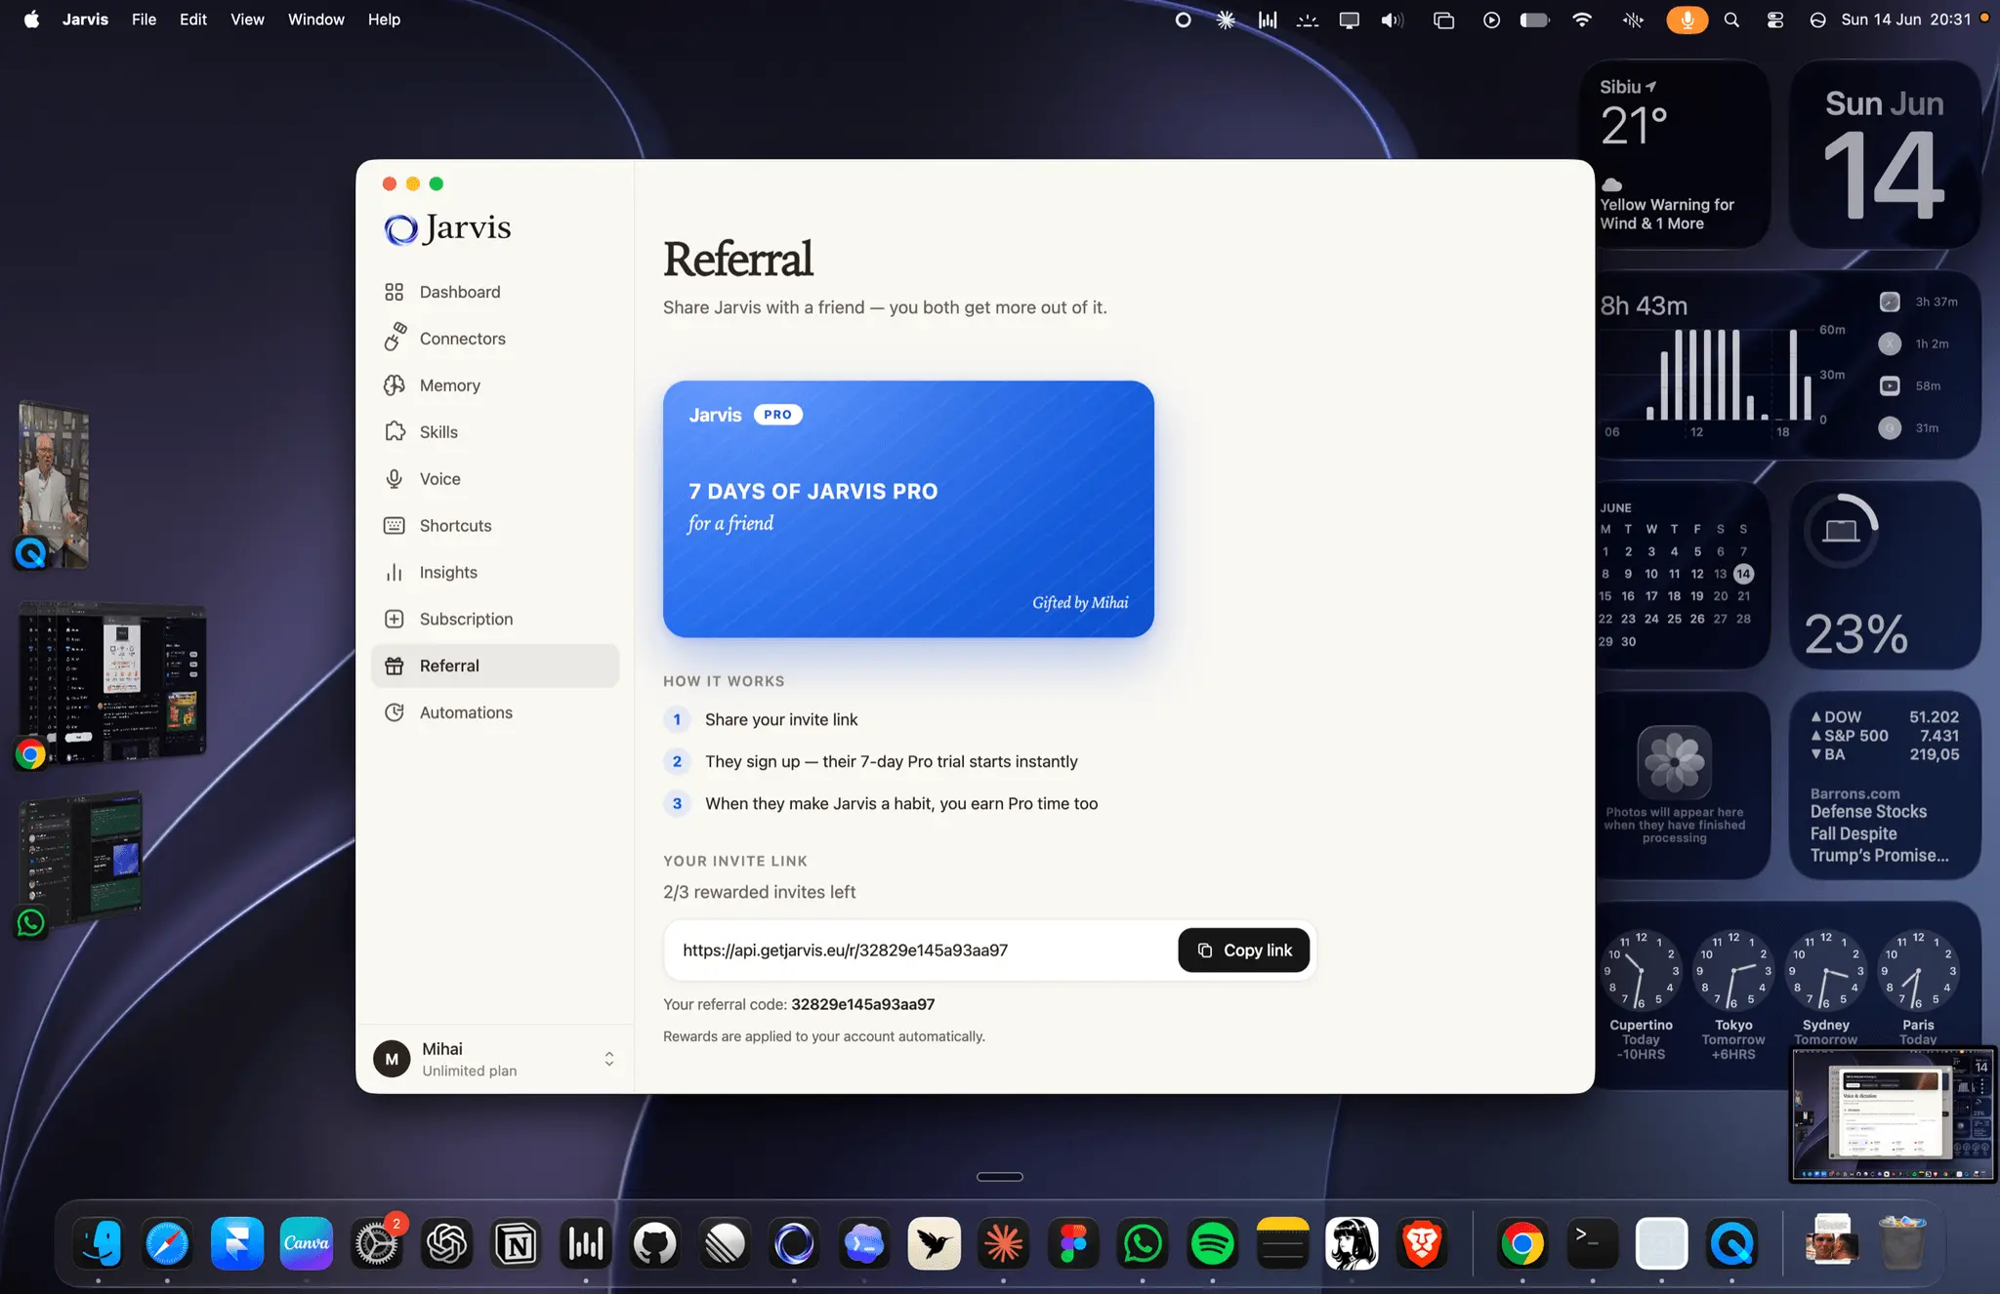This screenshot has width=2000, height=1294.
Task: Open Shortcuts in the sidebar
Action: point(494,526)
